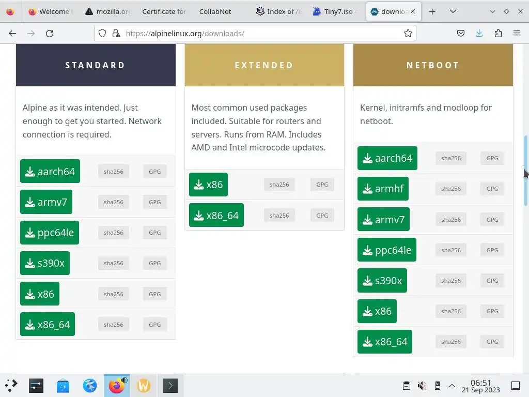List all tabs with the chevron
The height and width of the screenshot is (397, 529).
pos(453,12)
